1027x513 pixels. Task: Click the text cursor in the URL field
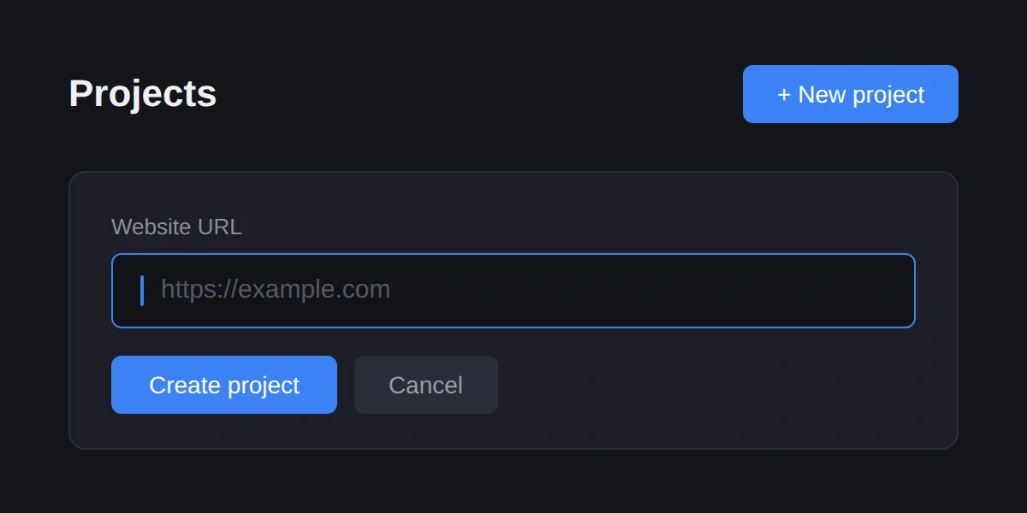pos(144,290)
